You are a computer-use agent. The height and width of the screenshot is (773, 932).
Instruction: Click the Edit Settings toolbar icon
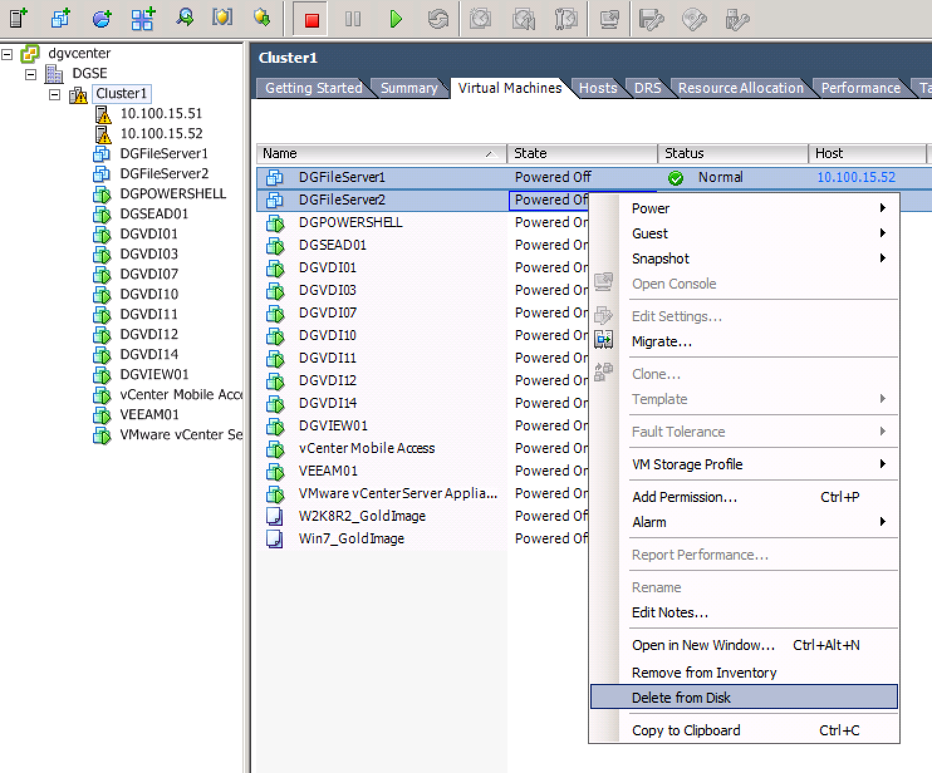click(x=651, y=19)
